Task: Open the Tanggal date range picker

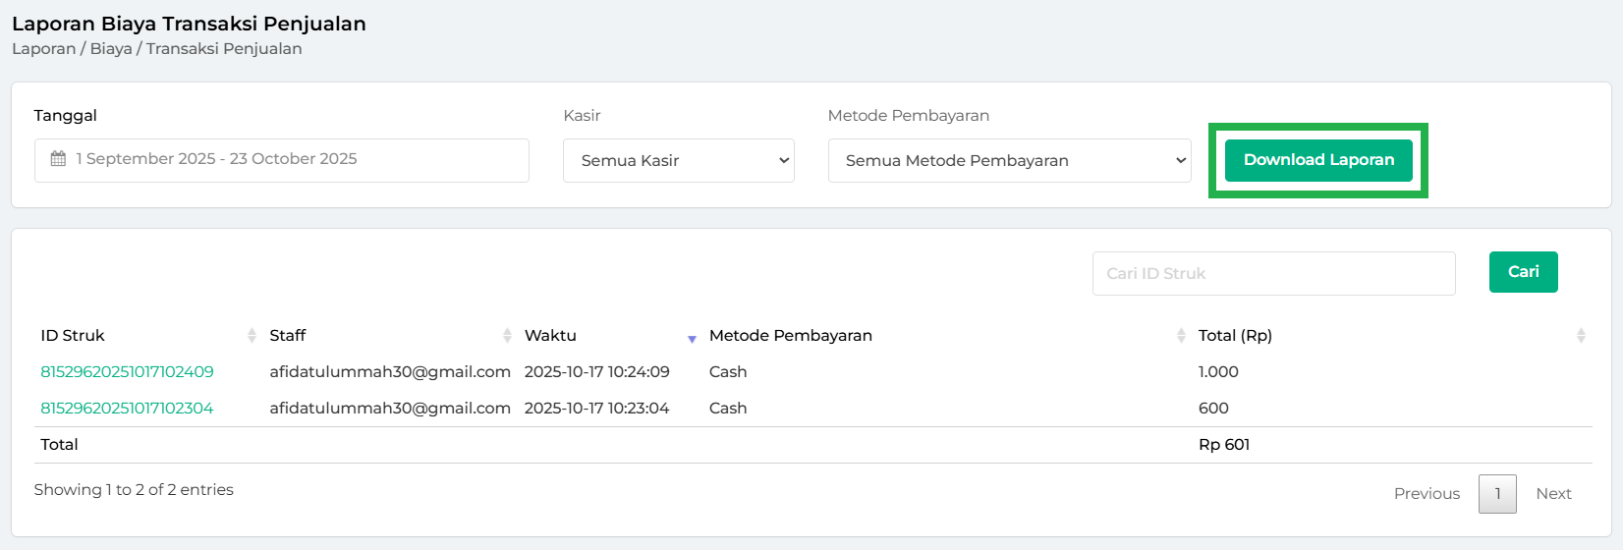Action: point(295,160)
